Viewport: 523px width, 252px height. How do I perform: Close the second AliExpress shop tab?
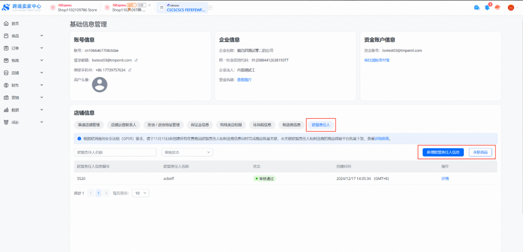[149, 5]
